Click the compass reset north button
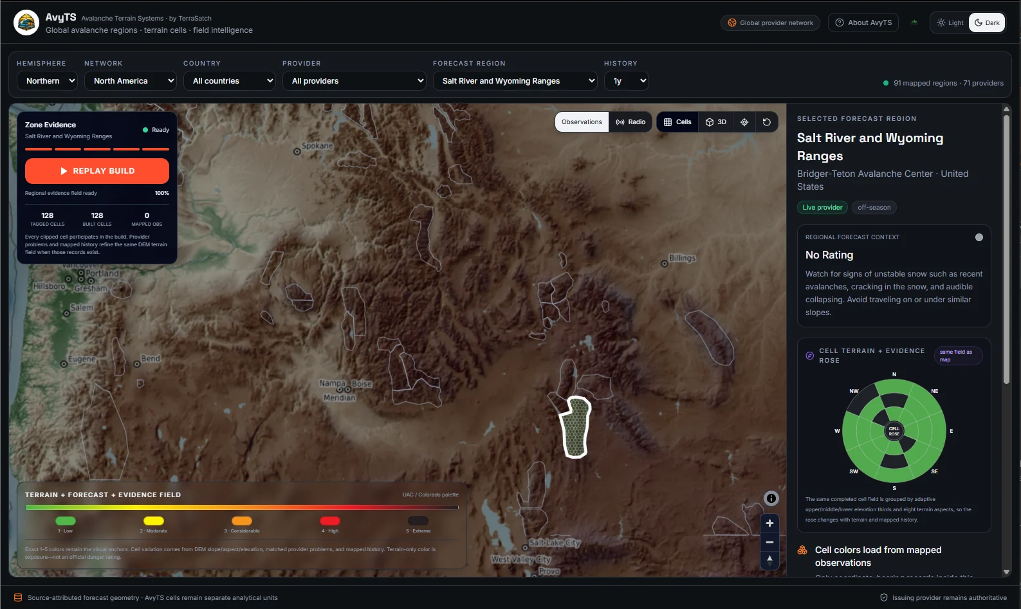This screenshot has width=1021, height=609. (769, 561)
